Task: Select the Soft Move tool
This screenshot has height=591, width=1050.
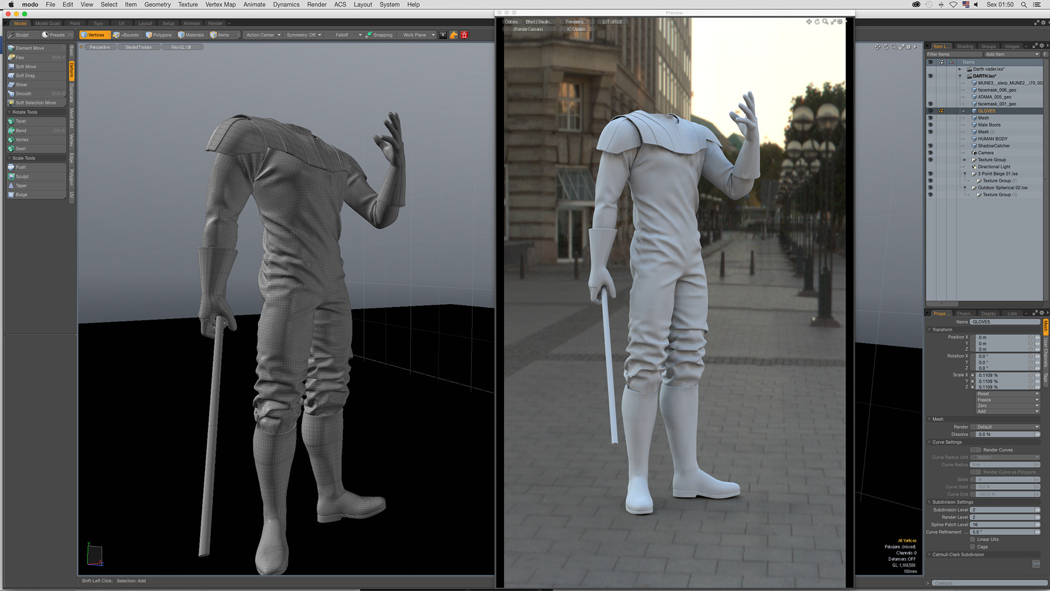Action: coord(36,67)
